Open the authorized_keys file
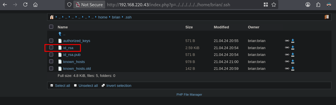This screenshot has width=336, height=105. pyautogui.click(x=77, y=41)
